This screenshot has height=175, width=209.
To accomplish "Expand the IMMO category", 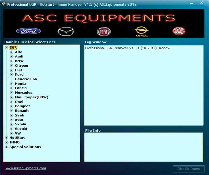I will tap(6, 142).
